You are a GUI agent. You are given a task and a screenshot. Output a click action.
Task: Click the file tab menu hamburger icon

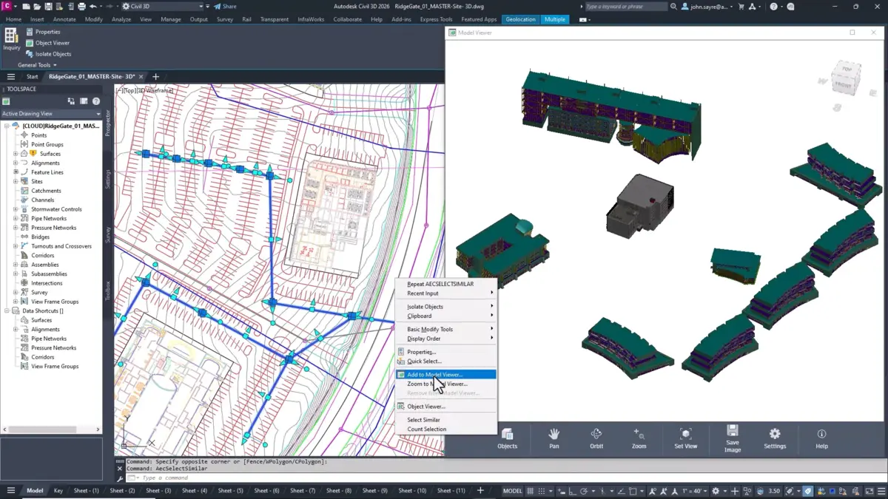[10, 76]
